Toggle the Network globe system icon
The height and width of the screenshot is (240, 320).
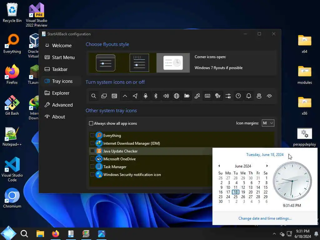(177, 96)
